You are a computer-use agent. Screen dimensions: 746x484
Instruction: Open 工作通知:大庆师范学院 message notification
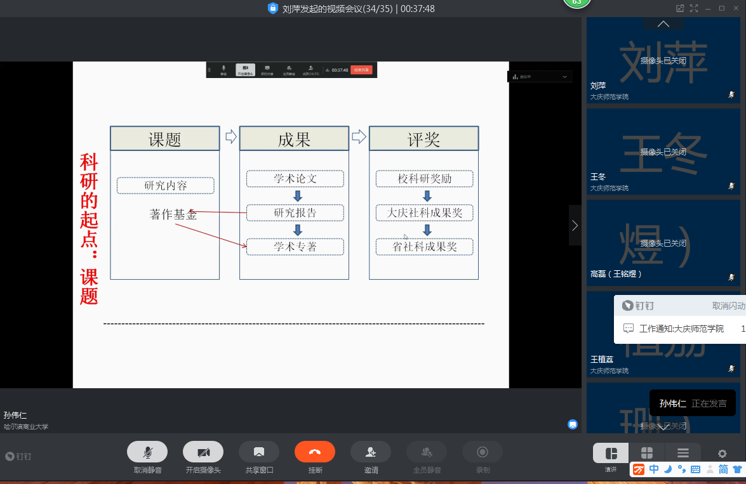coord(681,329)
